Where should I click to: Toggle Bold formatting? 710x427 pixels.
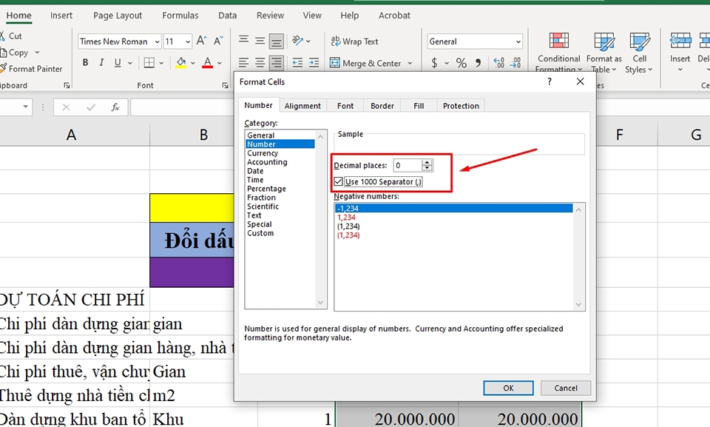(x=85, y=63)
